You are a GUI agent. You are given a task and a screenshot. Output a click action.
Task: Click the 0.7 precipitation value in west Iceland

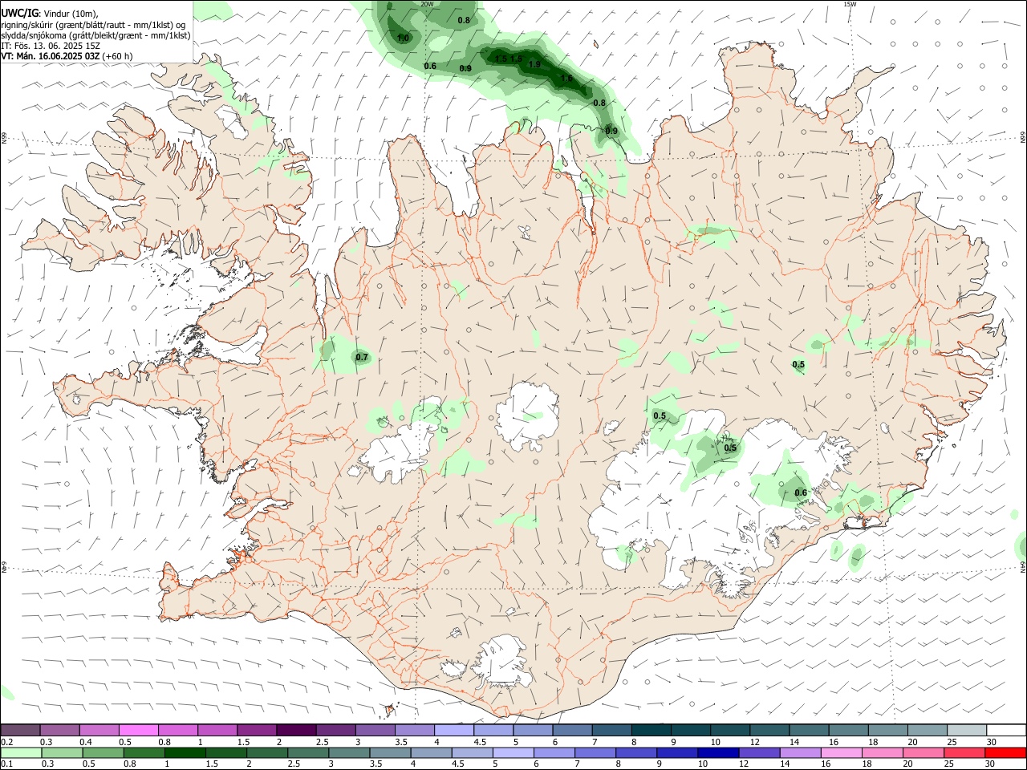[x=362, y=358]
